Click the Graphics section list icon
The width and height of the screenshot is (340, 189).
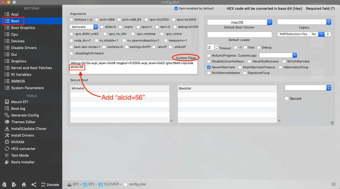[x=7, y=61]
